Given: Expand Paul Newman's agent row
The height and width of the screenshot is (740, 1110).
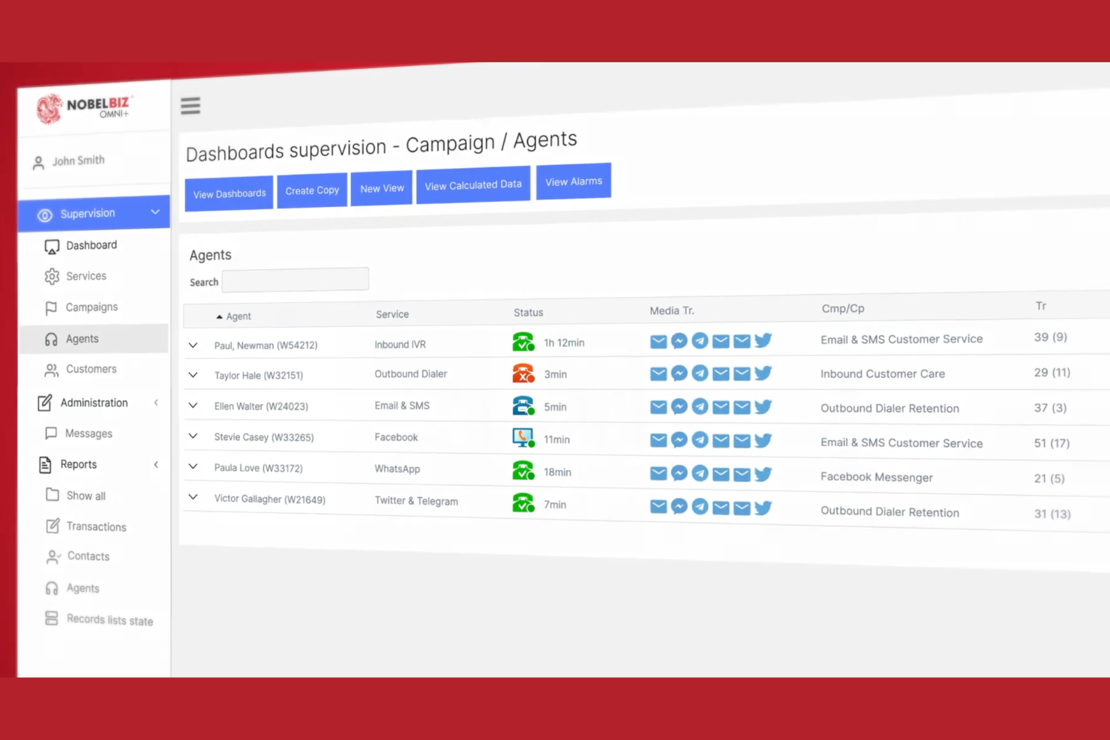Looking at the screenshot, I should pyautogui.click(x=193, y=346).
